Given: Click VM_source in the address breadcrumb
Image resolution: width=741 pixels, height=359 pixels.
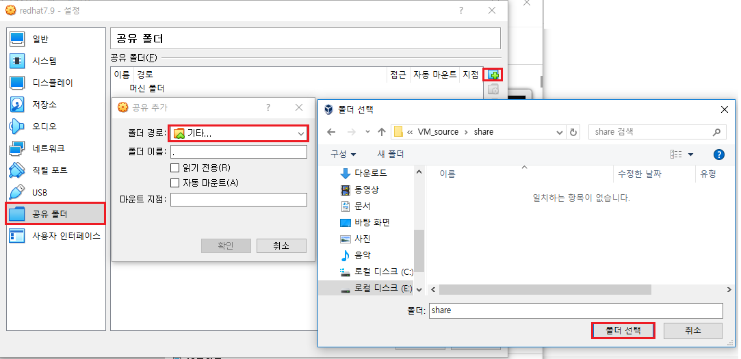Looking at the screenshot, I should click(438, 132).
